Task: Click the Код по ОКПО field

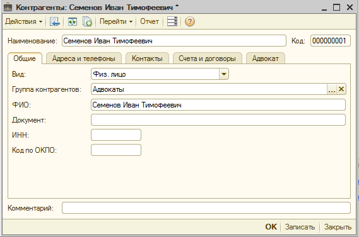Action: [116, 150]
